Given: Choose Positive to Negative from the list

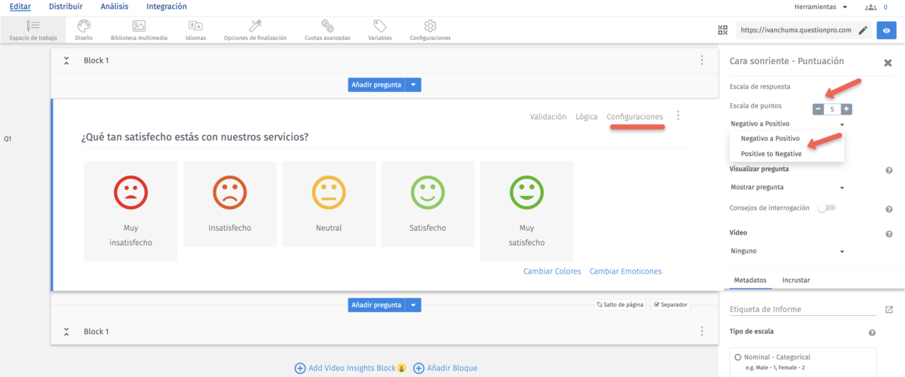Looking at the screenshot, I should [x=771, y=153].
